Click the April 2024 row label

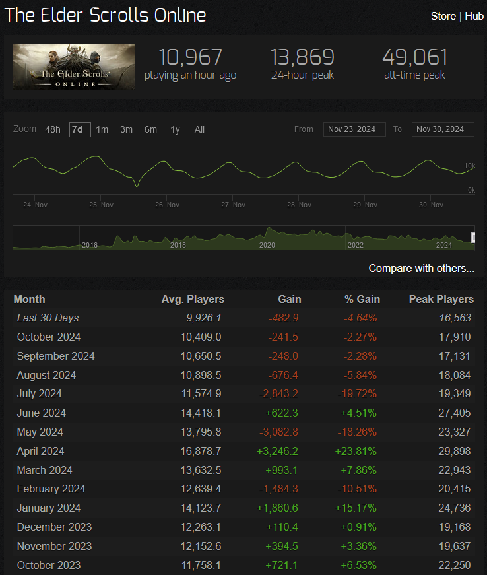tap(40, 451)
